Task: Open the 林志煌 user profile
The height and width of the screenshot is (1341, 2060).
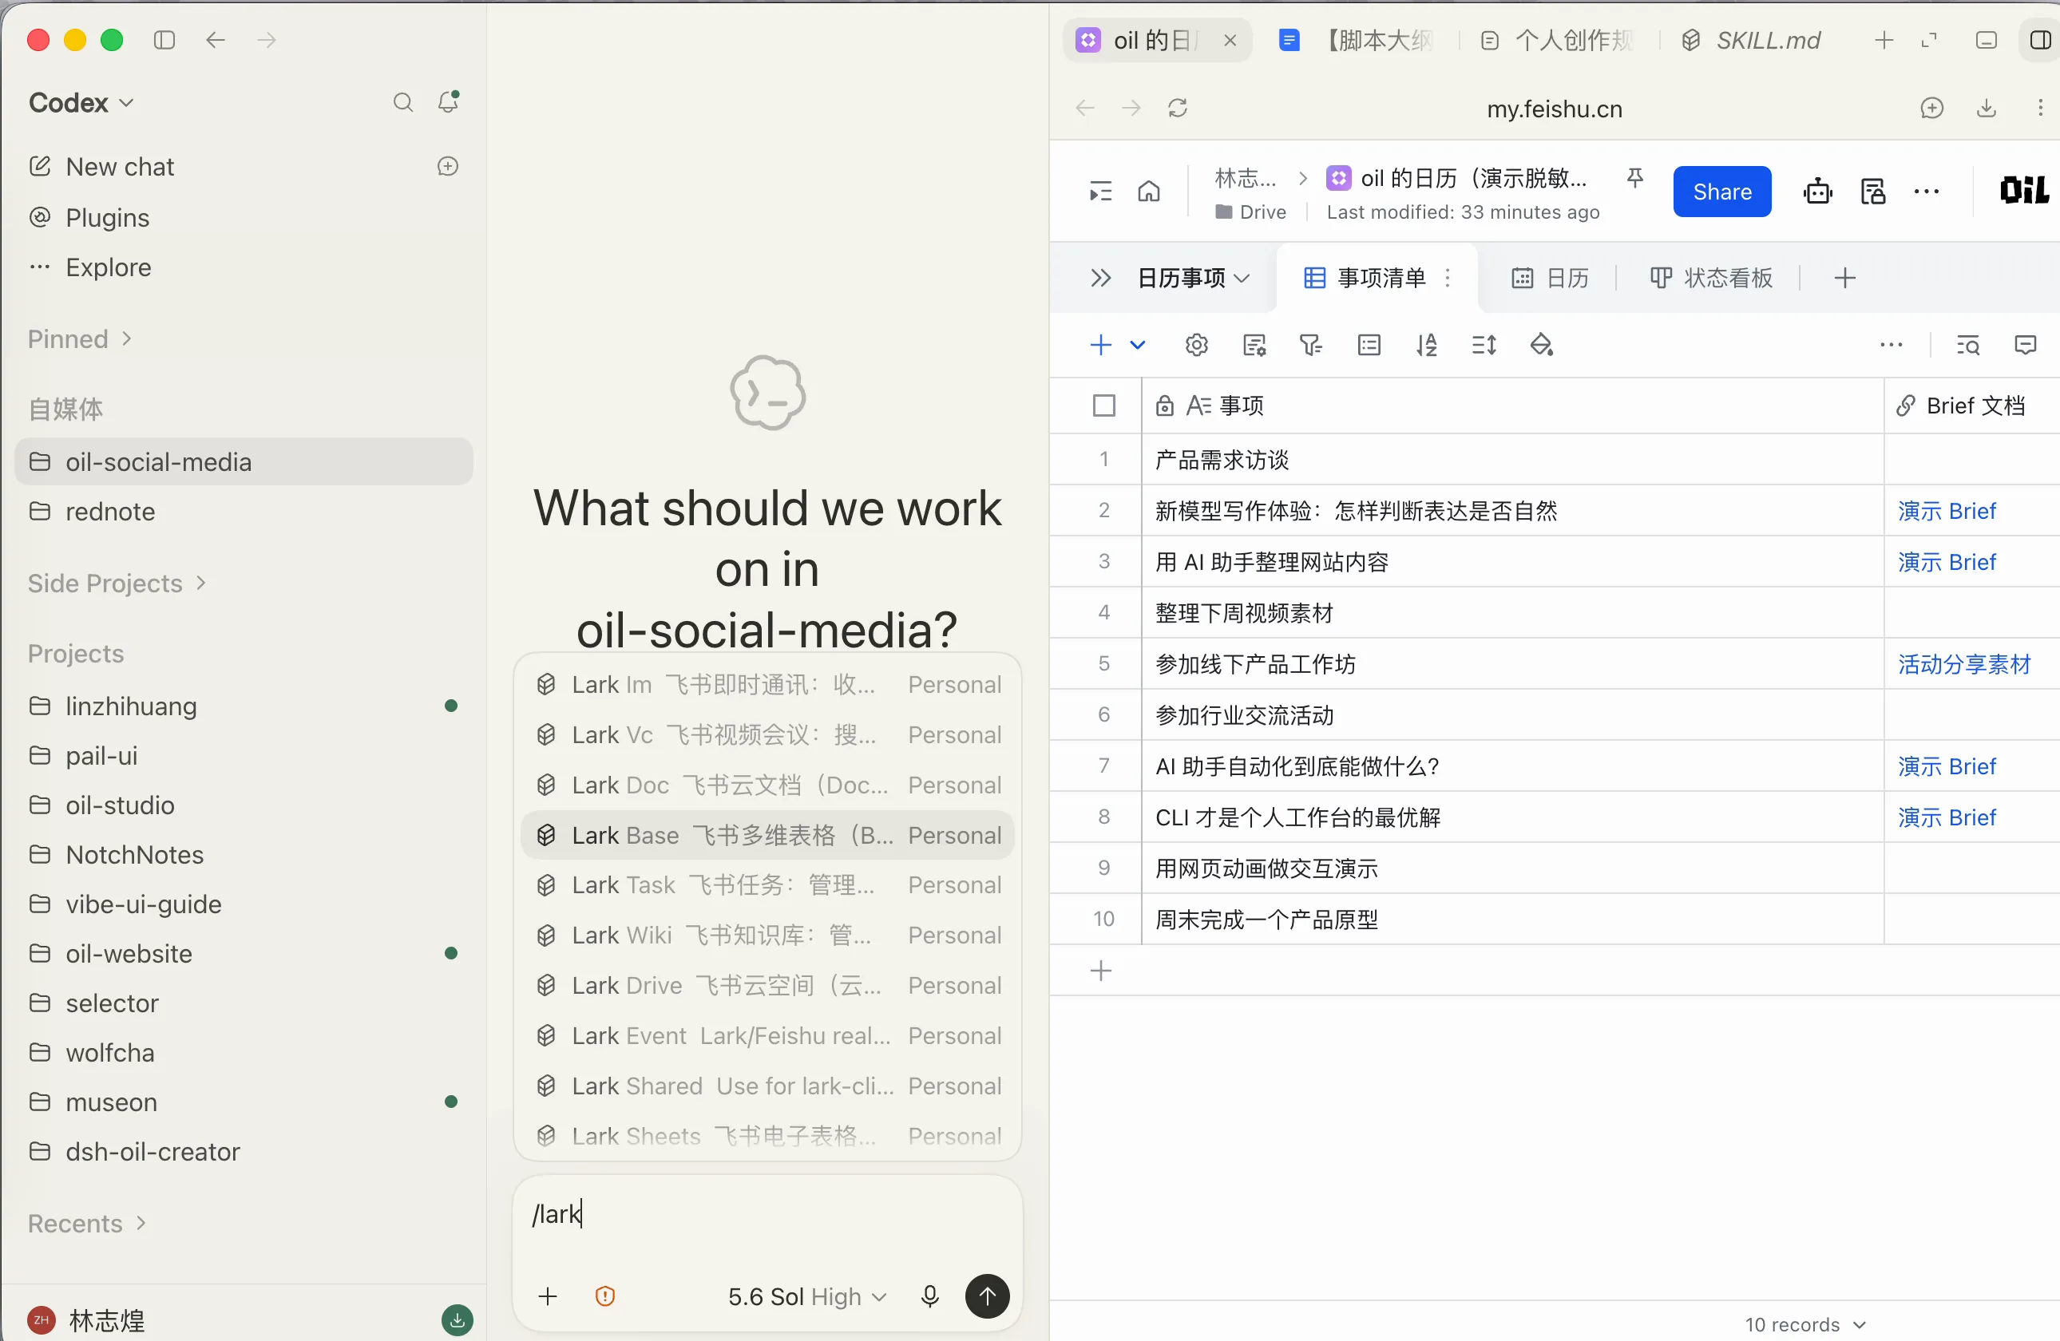Action: (86, 1320)
